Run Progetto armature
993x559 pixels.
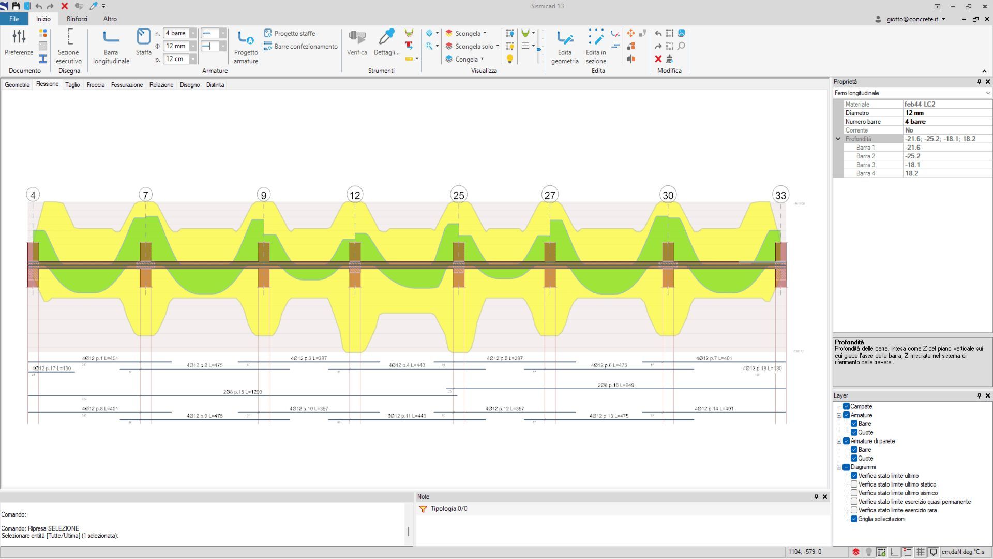[x=246, y=47]
